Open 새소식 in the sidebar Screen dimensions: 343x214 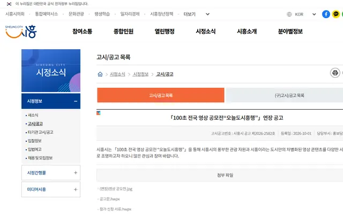(x=33, y=115)
